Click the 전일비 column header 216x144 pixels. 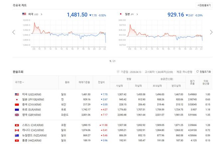101,82
